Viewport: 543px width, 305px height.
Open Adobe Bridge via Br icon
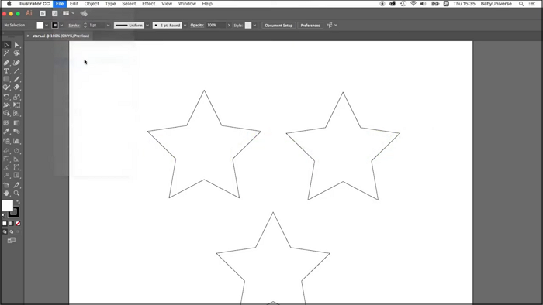click(x=43, y=13)
